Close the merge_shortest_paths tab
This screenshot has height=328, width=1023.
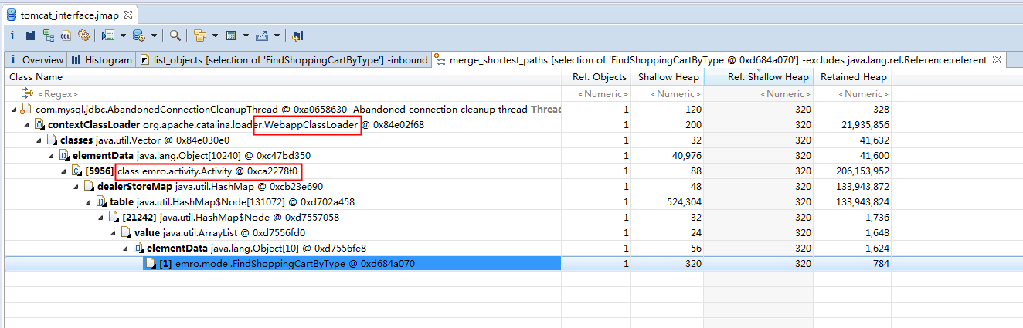click(x=997, y=59)
